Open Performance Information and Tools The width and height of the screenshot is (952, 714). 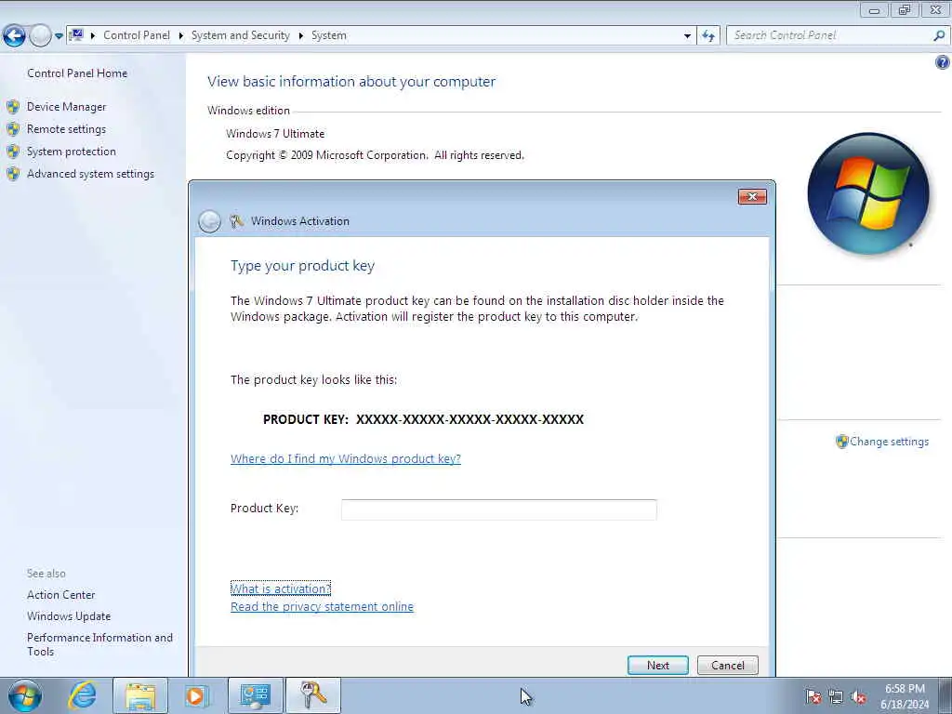point(99,644)
